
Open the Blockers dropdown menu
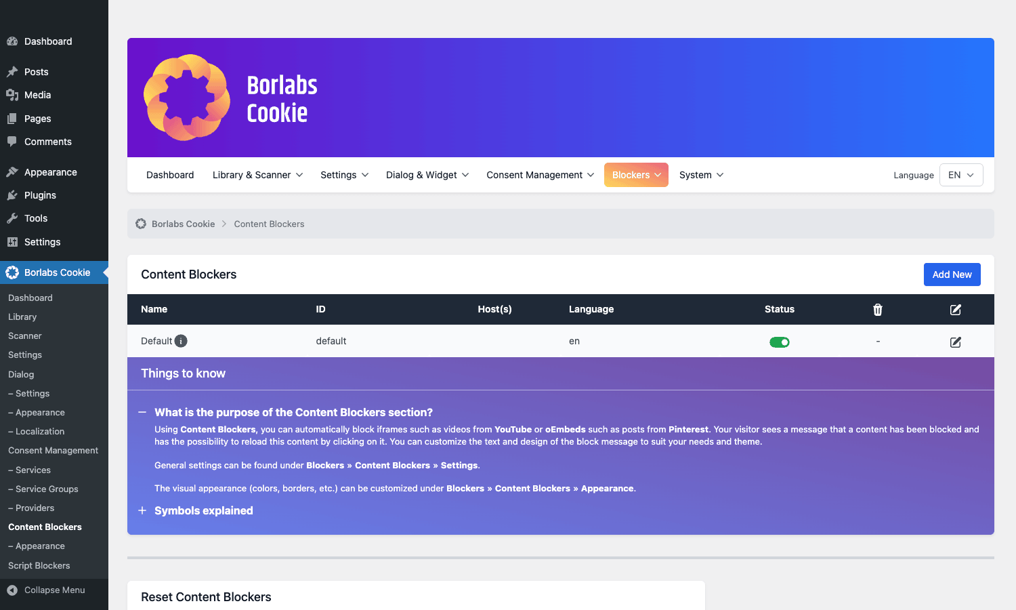pos(636,175)
